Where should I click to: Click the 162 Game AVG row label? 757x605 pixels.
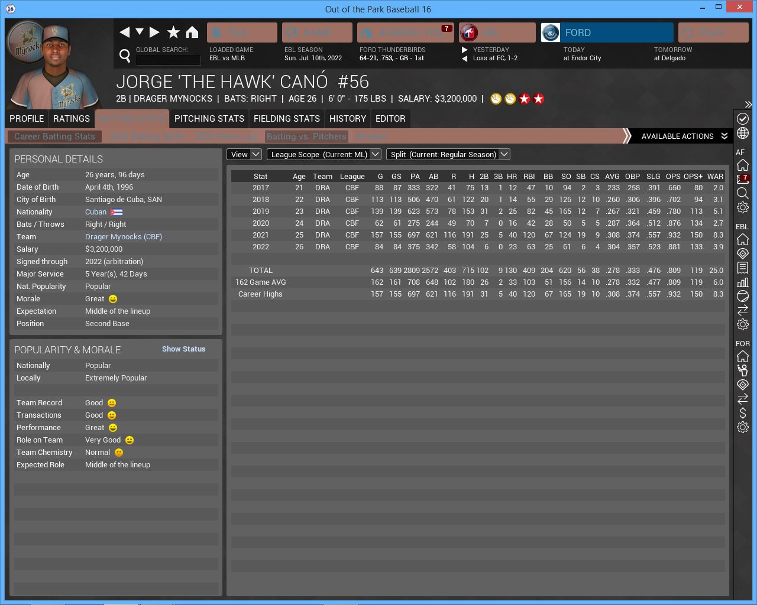pos(261,282)
